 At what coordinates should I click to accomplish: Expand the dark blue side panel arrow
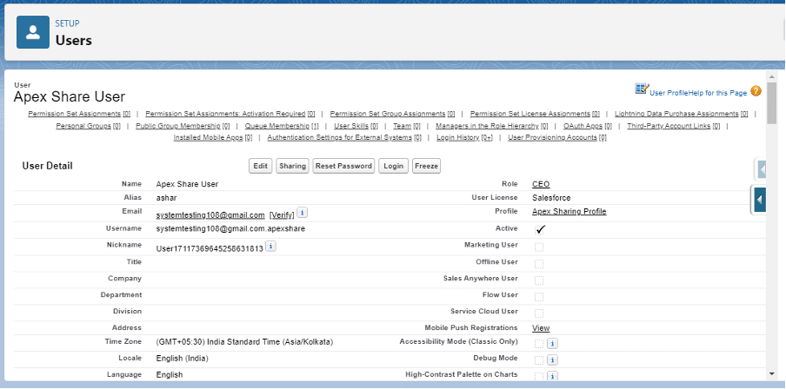[759, 200]
